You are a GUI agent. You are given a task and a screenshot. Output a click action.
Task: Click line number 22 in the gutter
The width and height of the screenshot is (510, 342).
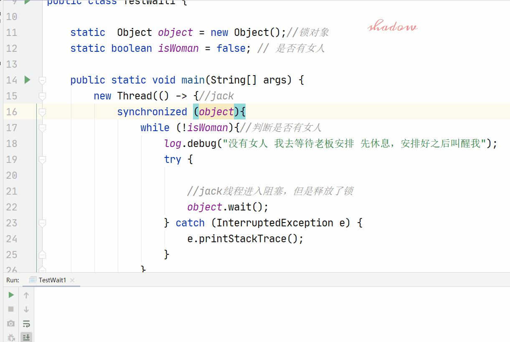click(x=12, y=207)
